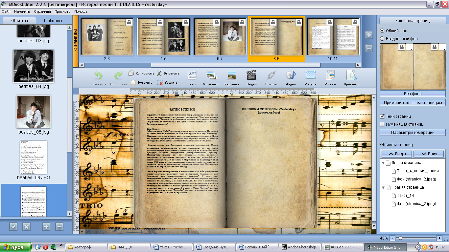Add a page with plus icon
This screenshot has height=252, width=449.
(369, 35)
